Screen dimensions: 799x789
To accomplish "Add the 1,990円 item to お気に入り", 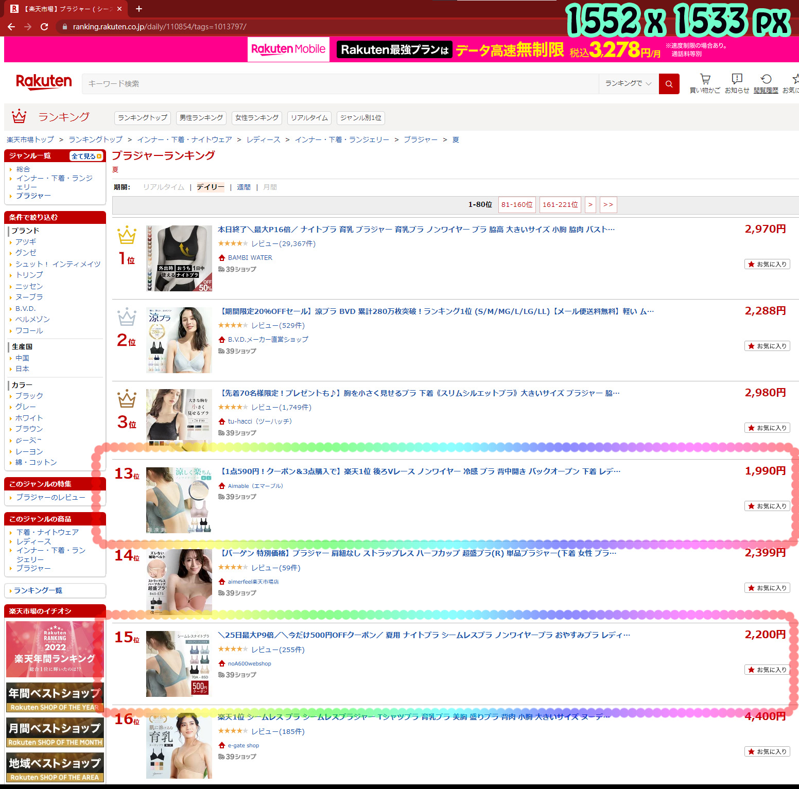I will click(x=767, y=506).
